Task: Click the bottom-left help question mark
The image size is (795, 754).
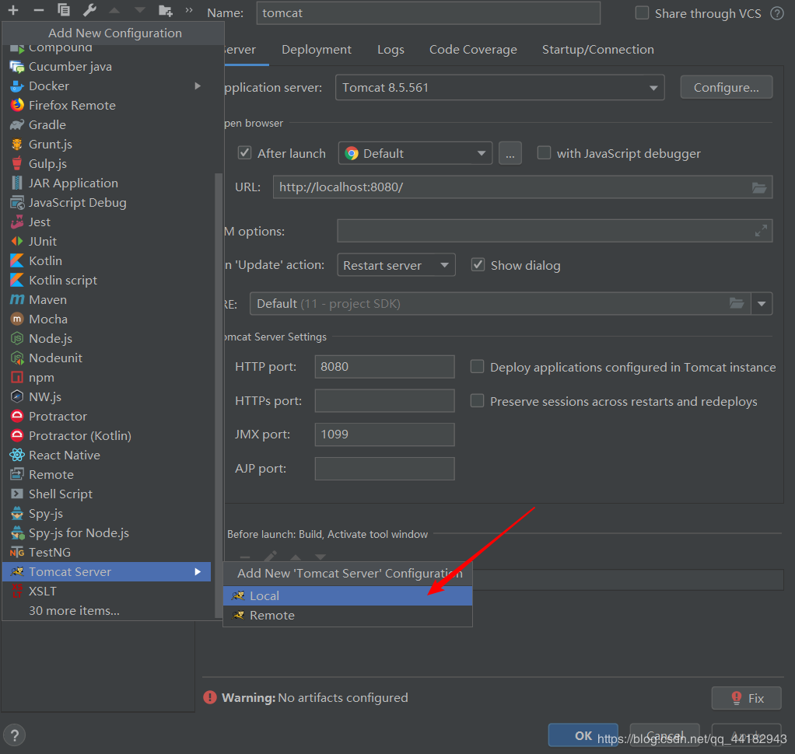Action: [x=15, y=735]
